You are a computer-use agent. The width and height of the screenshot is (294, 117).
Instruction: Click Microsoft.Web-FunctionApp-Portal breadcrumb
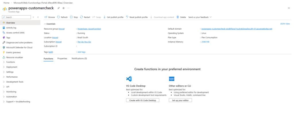pyautogui.click(x=43, y=3)
